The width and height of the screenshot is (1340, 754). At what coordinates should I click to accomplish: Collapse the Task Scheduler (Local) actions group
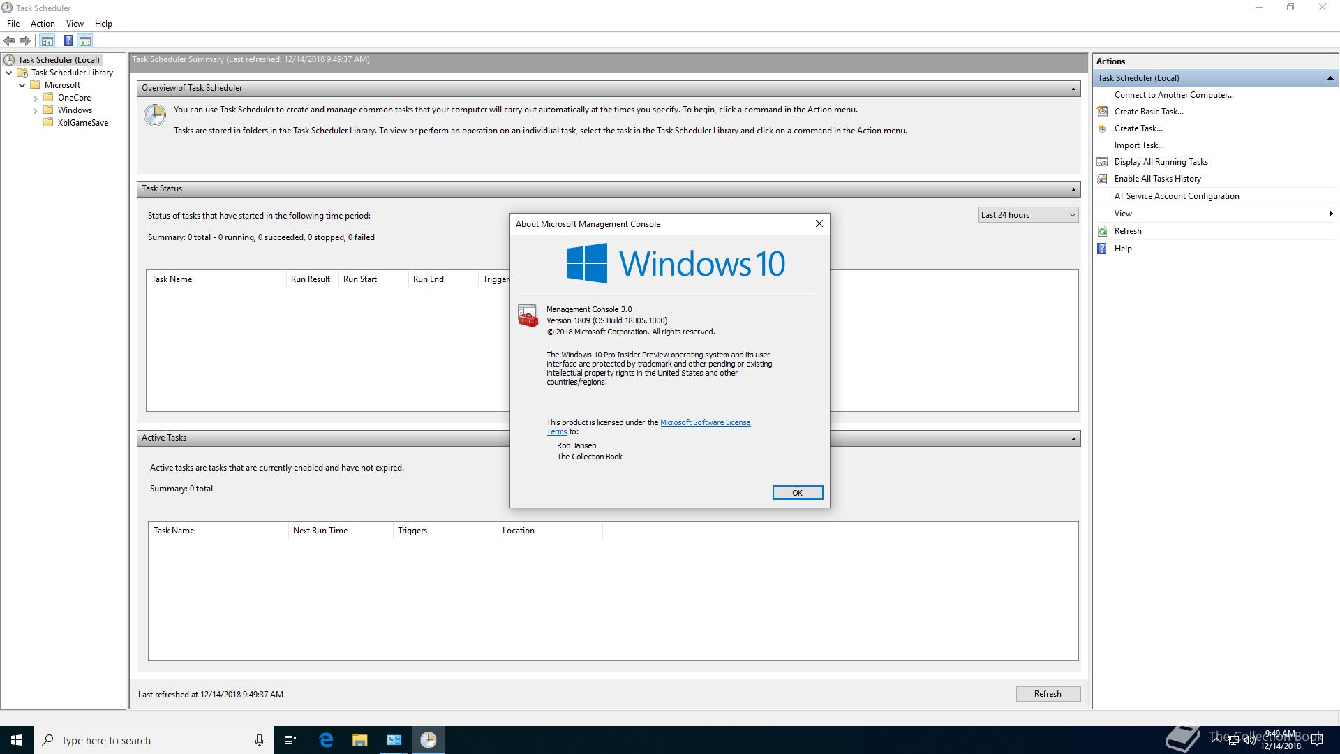[1330, 78]
